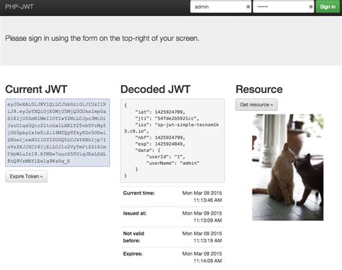Click the Decoded JWT heading

coord(155,89)
